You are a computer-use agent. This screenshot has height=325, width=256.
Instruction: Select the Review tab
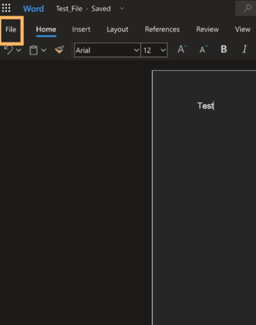(208, 29)
